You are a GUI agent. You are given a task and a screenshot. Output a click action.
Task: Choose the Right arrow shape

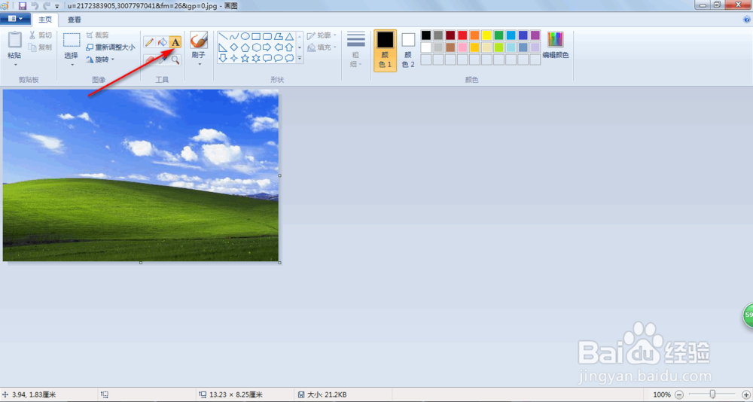(x=267, y=47)
